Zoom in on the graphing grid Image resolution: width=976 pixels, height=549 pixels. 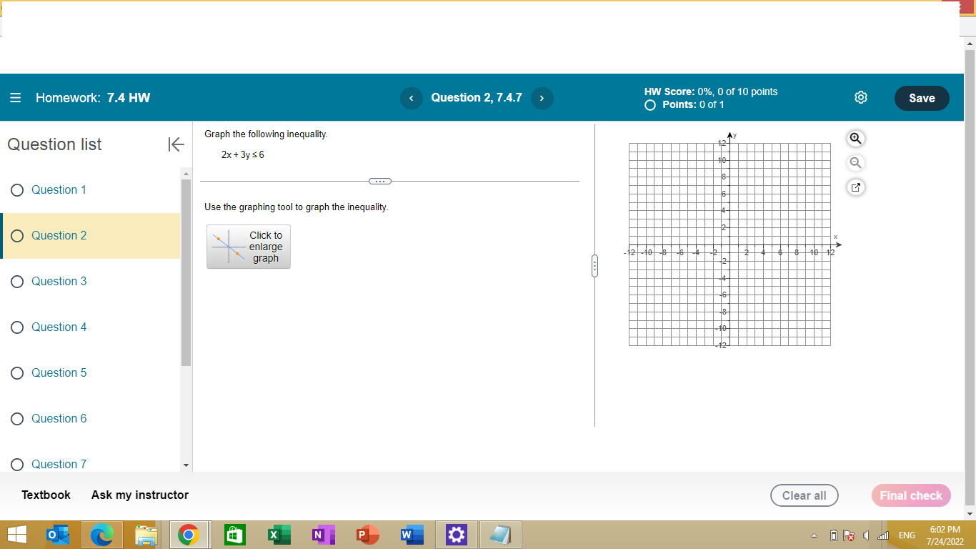[855, 138]
